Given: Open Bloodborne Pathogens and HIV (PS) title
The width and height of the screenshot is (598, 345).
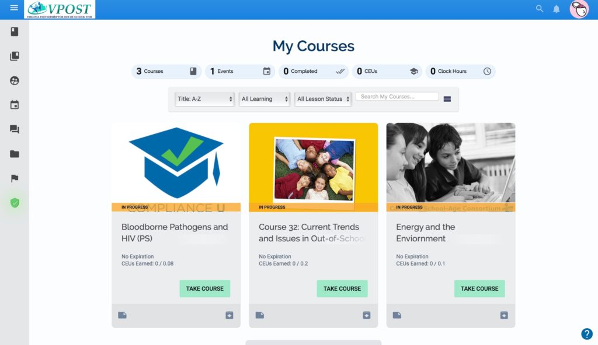Looking at the screenshot, I should (175, 233).
